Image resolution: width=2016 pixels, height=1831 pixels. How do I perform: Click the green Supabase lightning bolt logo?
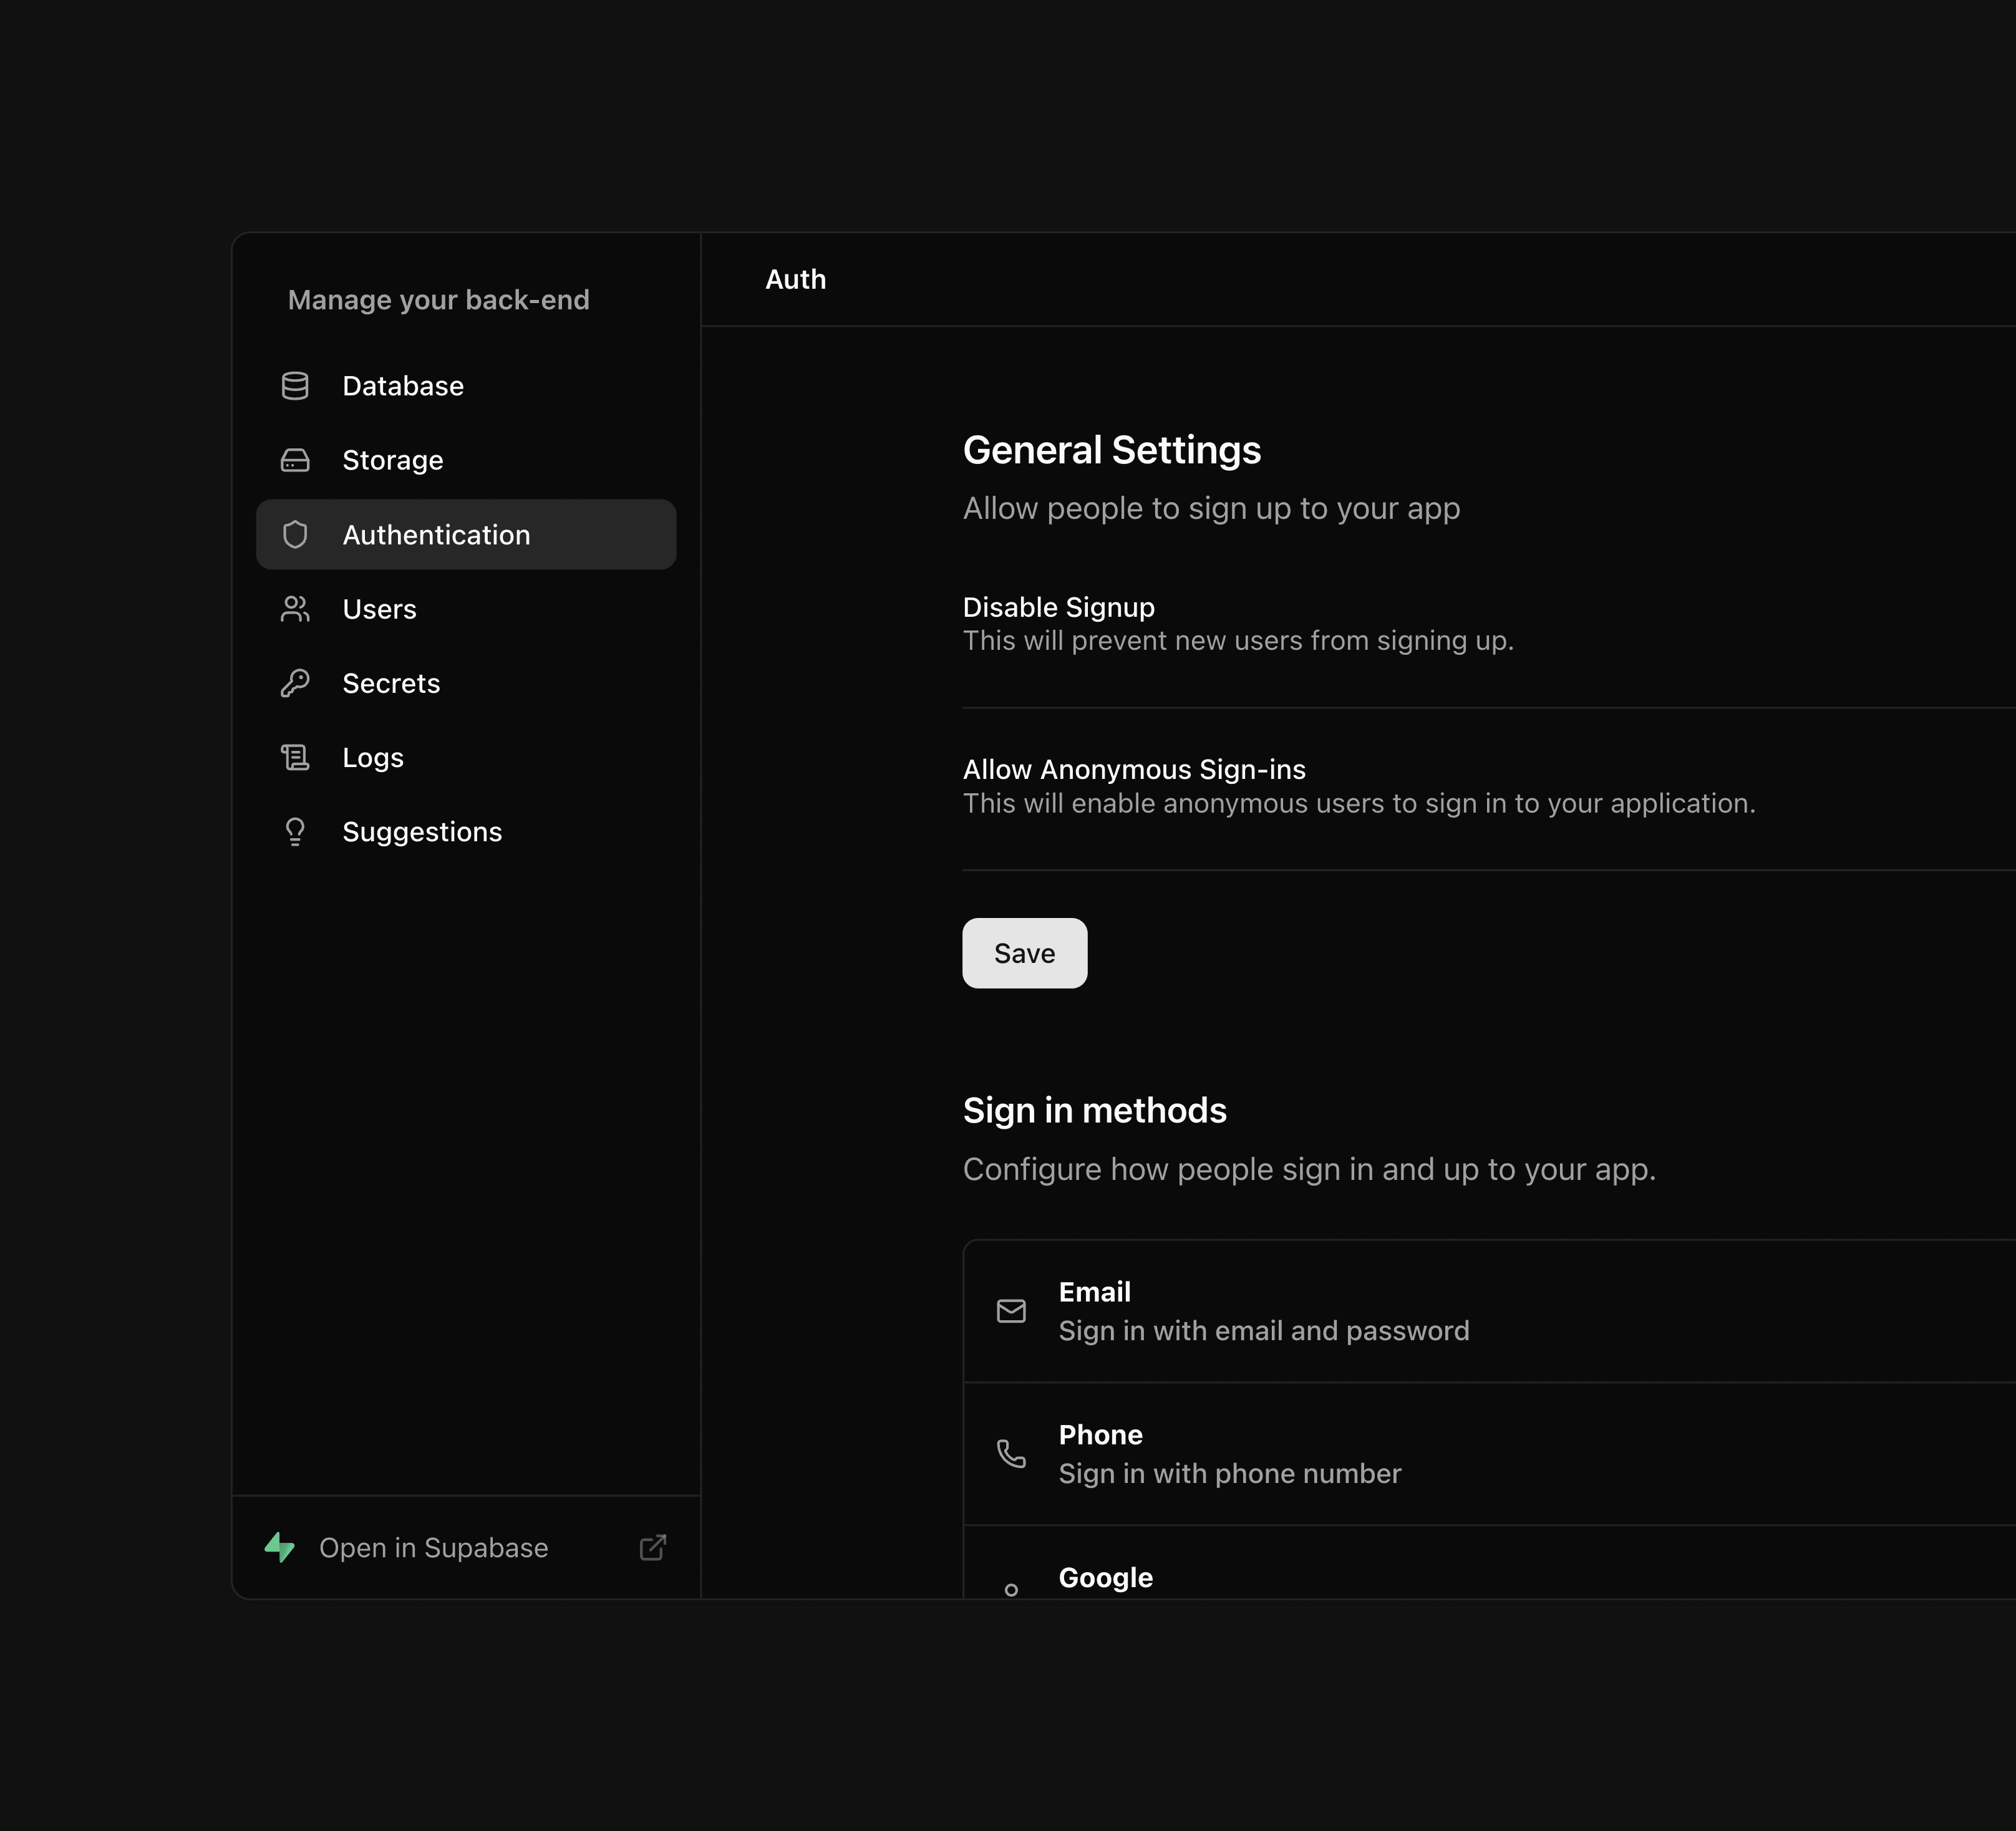280,1548
